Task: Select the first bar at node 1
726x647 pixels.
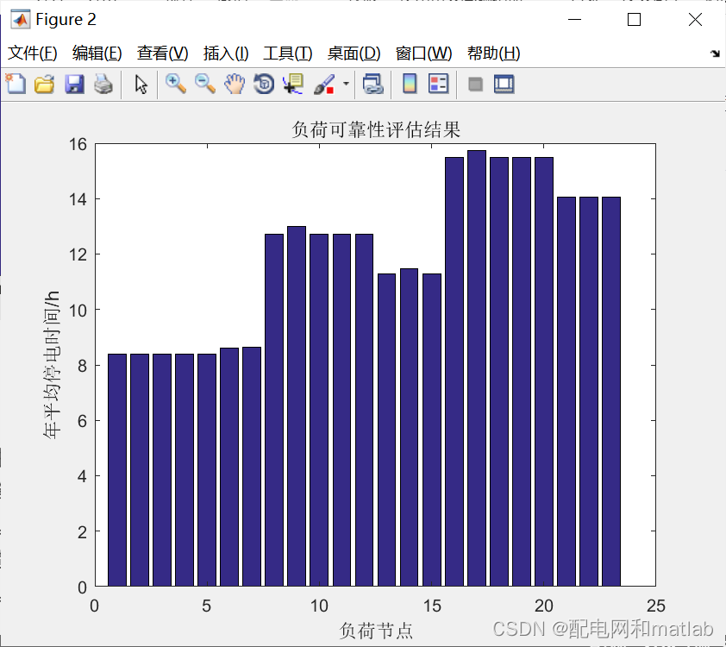Action: 117,470
